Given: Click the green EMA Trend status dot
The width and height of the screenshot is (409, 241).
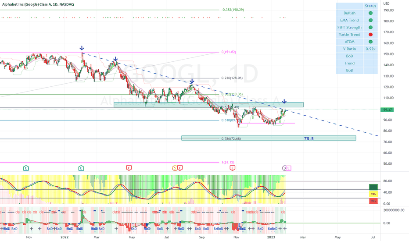Looking at the screenshot, I should tap(370, 20).
